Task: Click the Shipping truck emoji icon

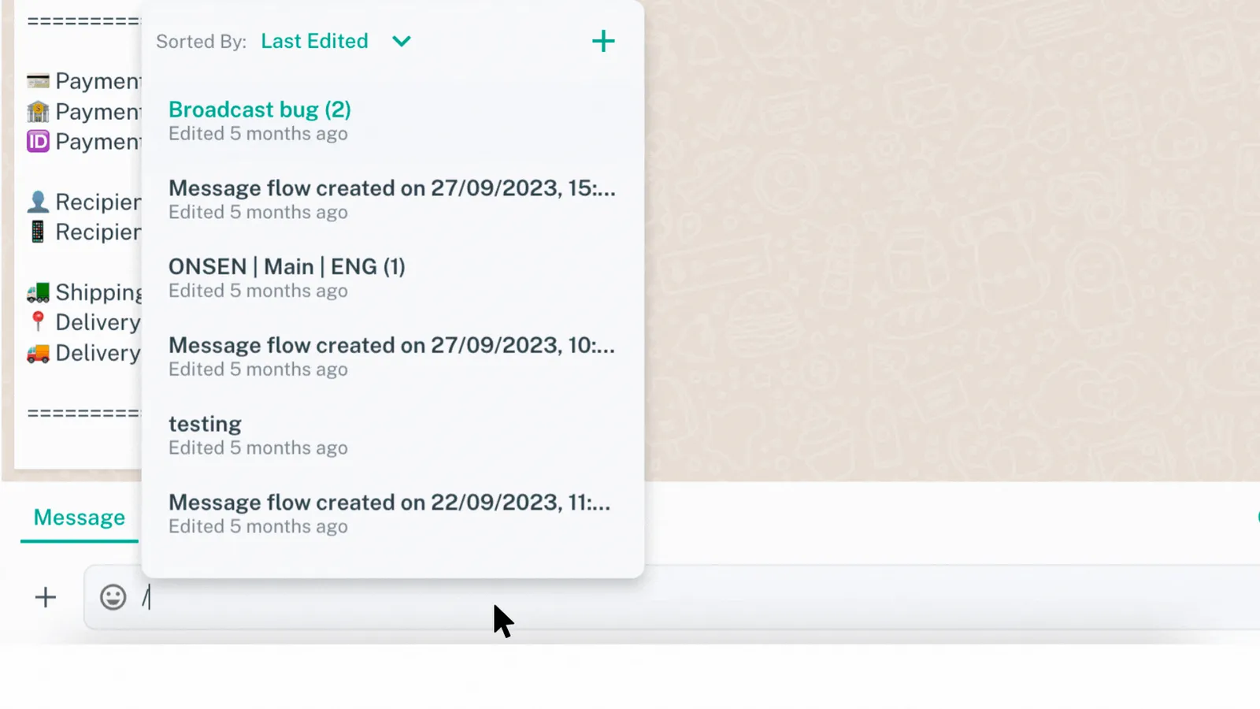Action: point(38,292)
